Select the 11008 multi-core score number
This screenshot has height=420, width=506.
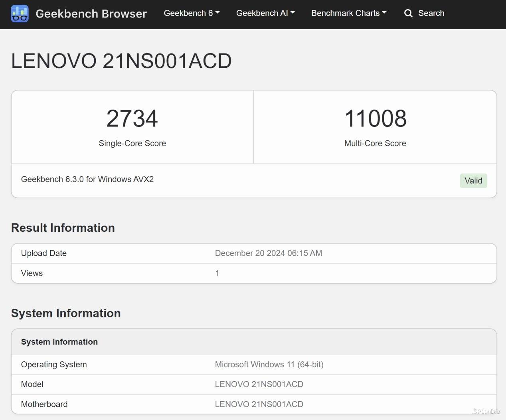[x=375, y=118]
